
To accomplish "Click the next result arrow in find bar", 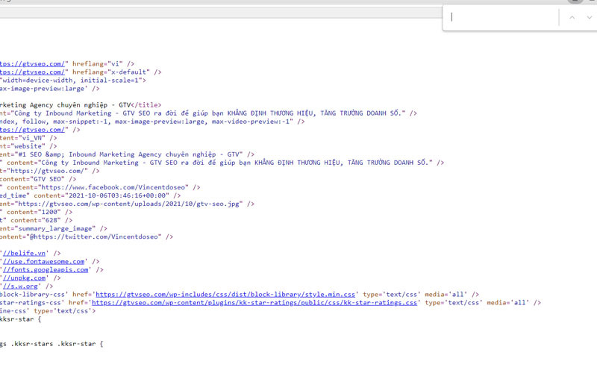I will 589,17.
